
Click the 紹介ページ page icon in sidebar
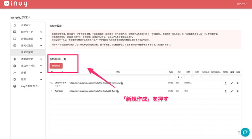click(x=15, y=32)
